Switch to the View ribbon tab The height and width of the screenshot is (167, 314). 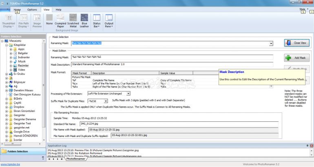[46, 10]
